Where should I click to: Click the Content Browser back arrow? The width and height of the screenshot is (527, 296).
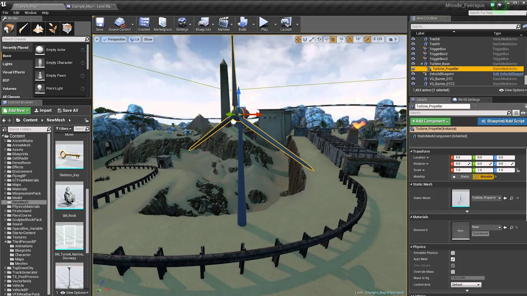(4, 120)
